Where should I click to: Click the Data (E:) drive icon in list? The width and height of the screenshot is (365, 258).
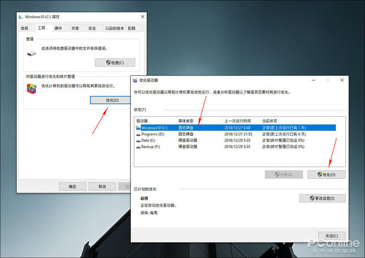pyautogui.click(x=138, y=141)
